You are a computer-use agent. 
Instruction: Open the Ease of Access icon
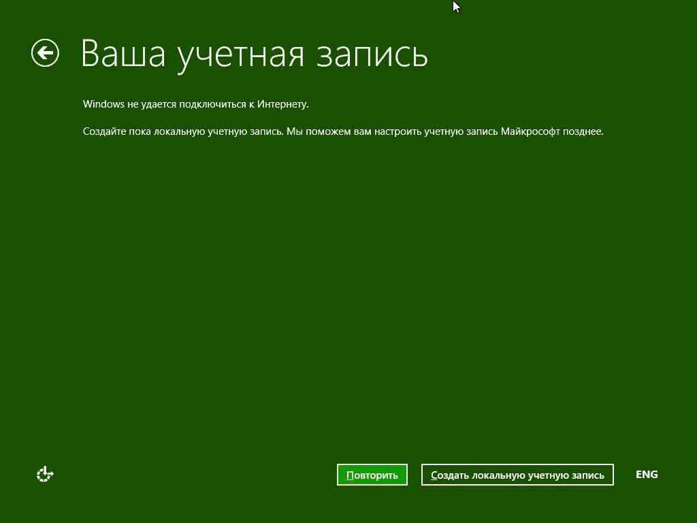tap(45, 475)
